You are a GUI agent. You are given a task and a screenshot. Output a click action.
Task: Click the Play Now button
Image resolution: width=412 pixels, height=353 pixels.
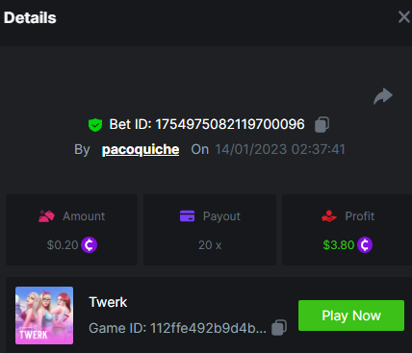coord(351,315)
